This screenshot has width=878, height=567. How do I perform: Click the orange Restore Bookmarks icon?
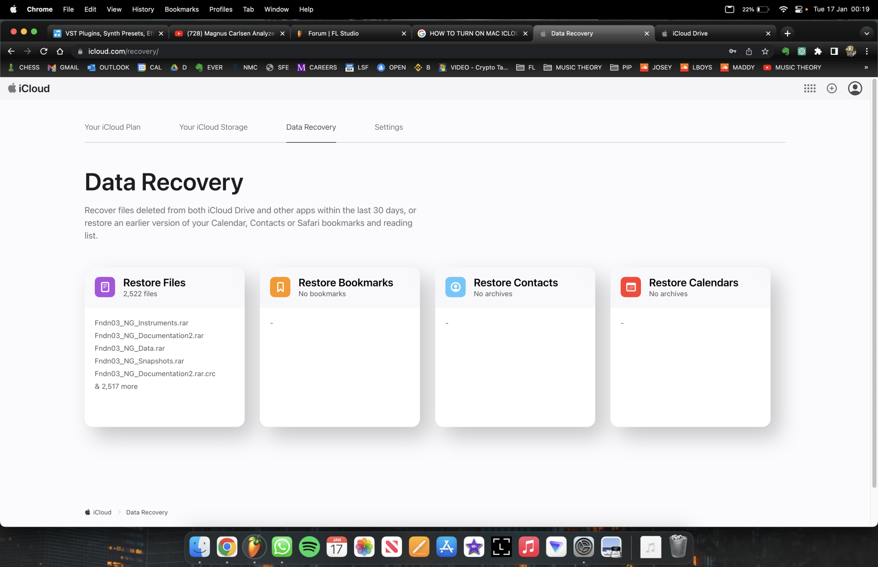click(280, 287)
